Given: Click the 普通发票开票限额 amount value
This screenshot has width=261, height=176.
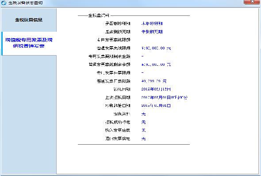Looking at the screenshot, I should point(154,81).
